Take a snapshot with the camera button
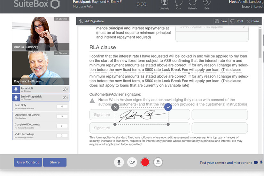This screenshot has height=176, width=264. coord(158,162)
